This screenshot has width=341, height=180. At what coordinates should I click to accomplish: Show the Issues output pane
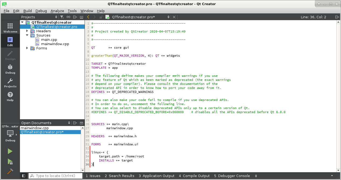tap(93, 176)
